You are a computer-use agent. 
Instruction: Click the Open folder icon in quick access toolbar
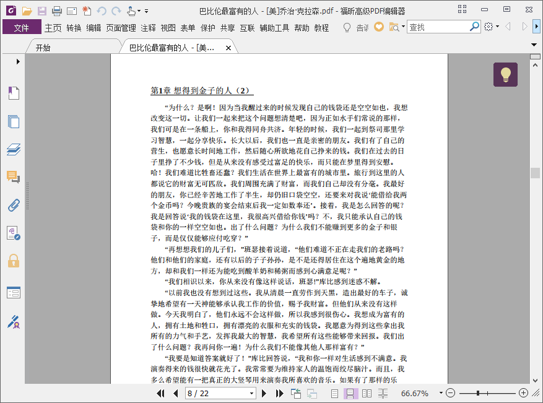(27, 11)
